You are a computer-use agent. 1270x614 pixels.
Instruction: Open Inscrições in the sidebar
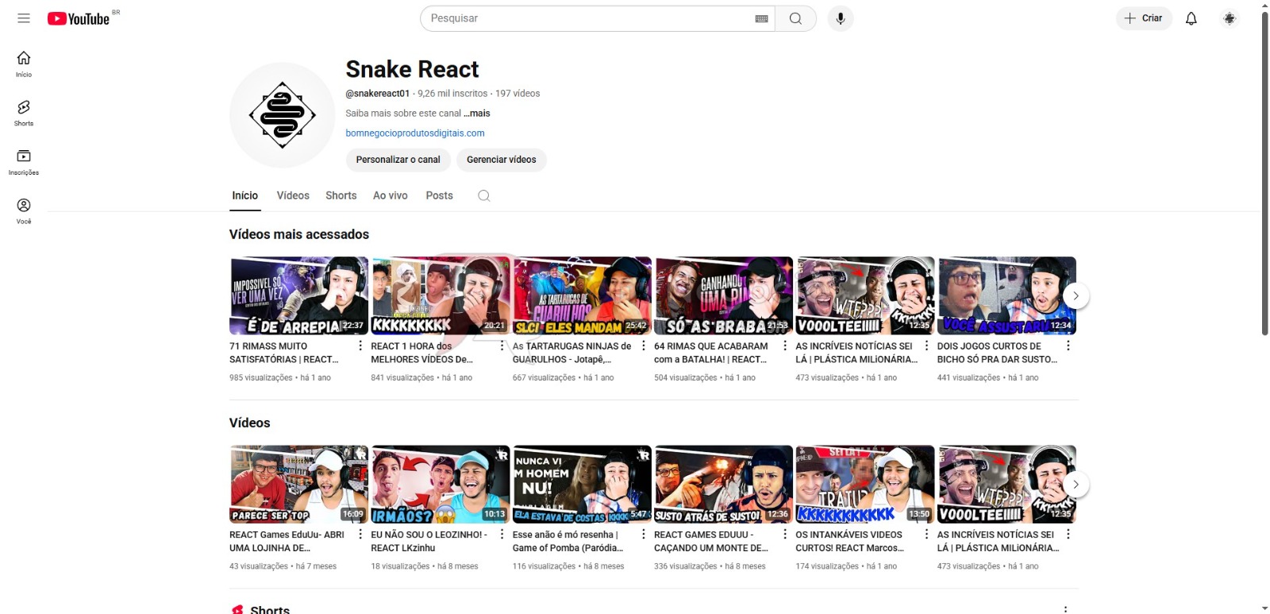point(24,162)
